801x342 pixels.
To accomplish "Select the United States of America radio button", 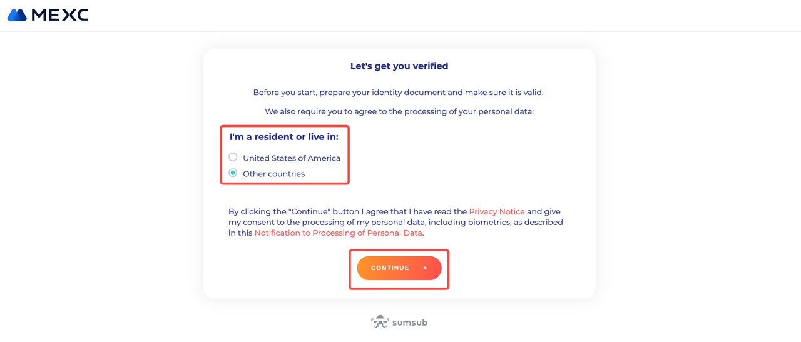I will (x=233, y=157).
